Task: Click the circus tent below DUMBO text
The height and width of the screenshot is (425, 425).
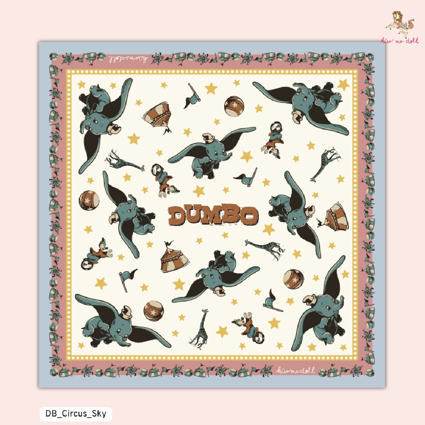Action: 174,257
